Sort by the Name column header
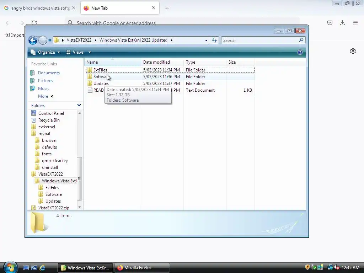The width and height of the screenshot is (364, 273). pos(113,62)
